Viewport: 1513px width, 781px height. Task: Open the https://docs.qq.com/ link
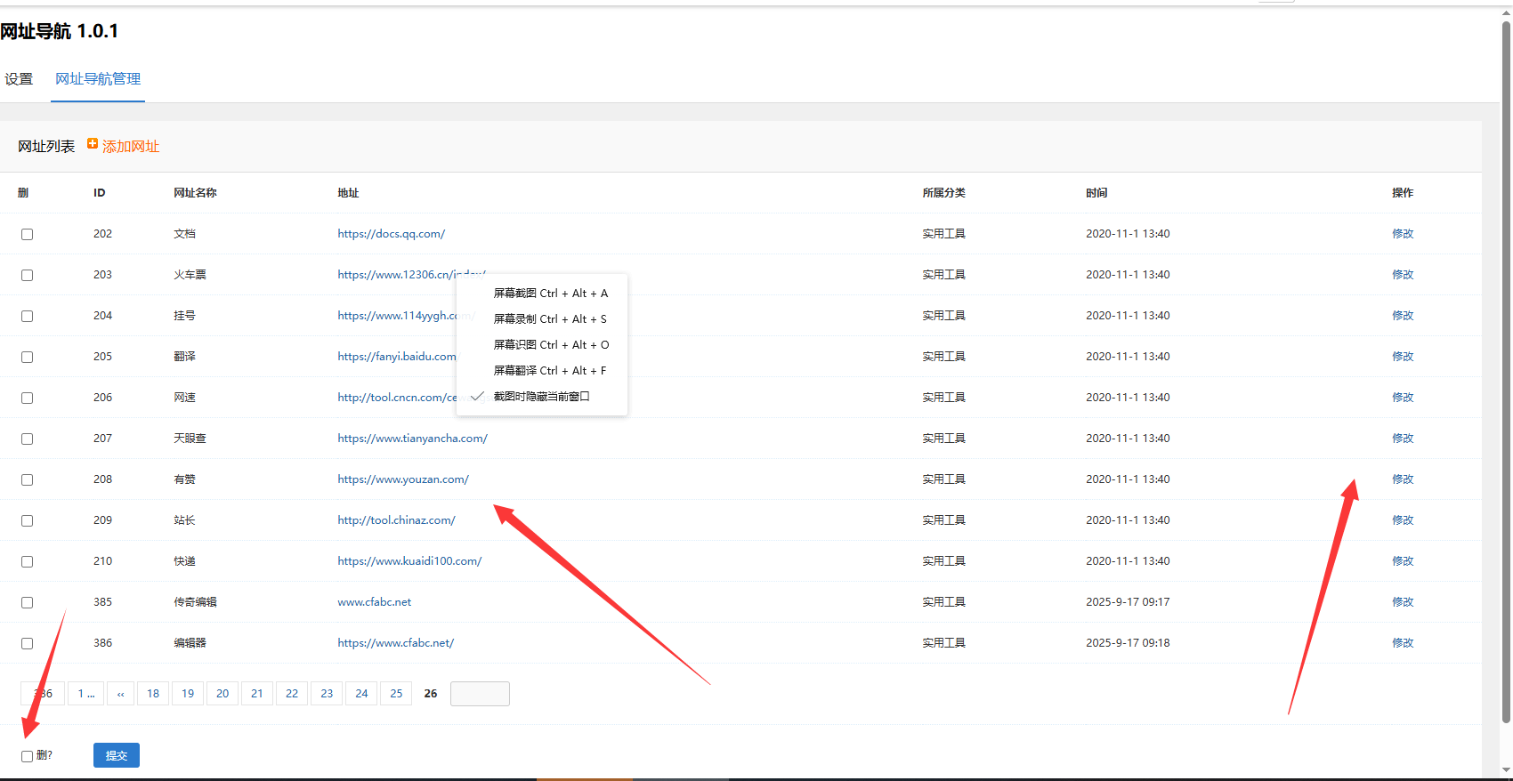click(x=391, y=234)
